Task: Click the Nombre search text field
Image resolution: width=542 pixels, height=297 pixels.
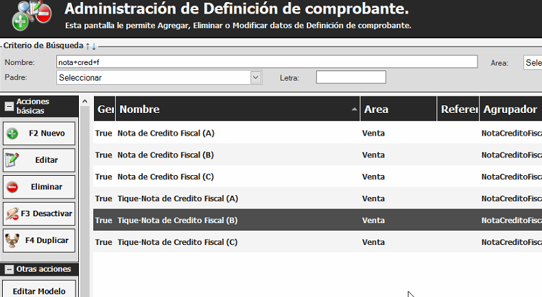Action: [x=266, y=62]
